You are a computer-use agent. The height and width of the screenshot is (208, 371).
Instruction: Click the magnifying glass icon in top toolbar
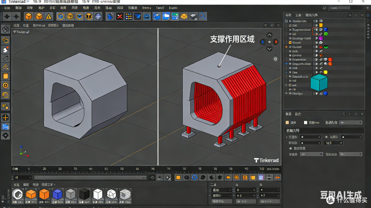tap(203, 16)
